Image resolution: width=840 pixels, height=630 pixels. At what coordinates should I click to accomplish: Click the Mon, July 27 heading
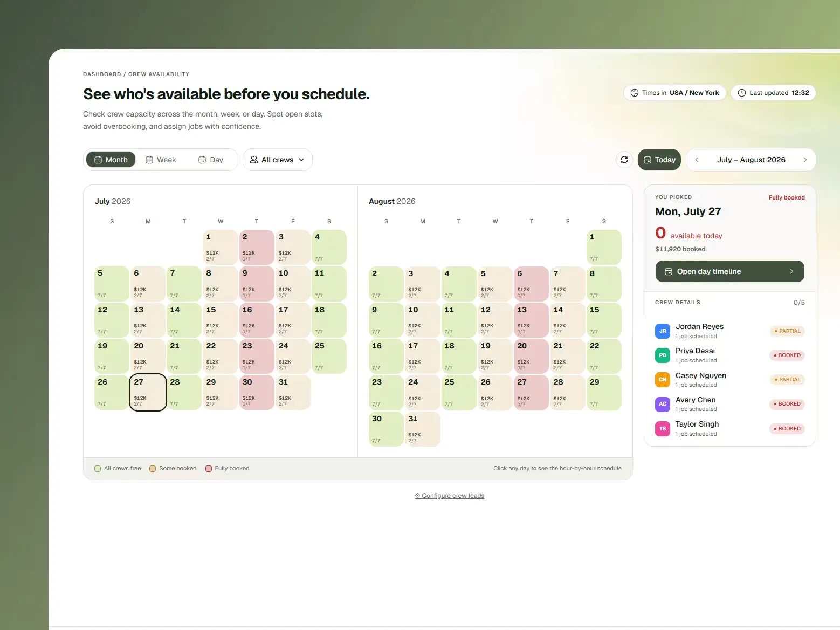(688, 211)
